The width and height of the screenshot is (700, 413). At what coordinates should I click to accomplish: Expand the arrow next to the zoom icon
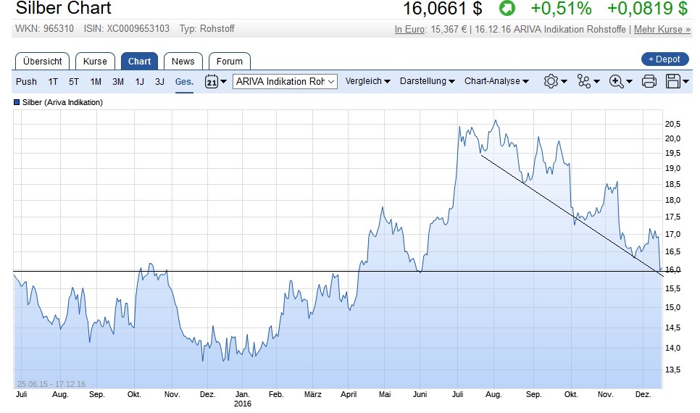click(630, 81)
